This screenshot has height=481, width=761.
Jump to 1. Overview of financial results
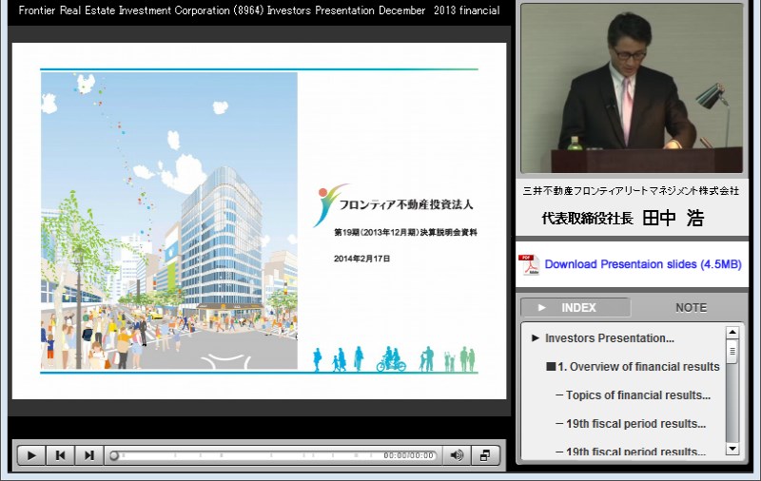point(638,367)
